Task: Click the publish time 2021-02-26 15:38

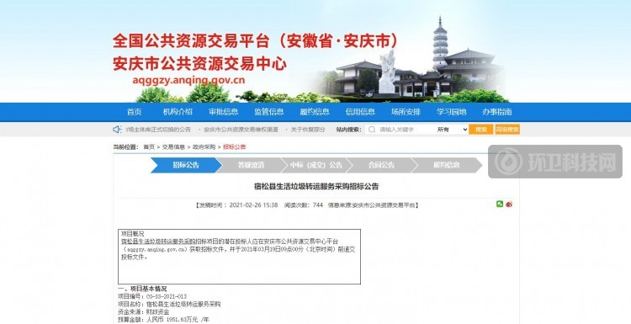Action: click(253, 204)
